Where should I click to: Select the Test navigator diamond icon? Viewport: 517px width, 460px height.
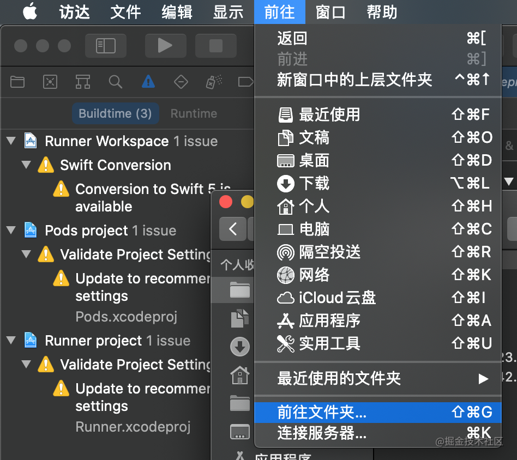181,82
